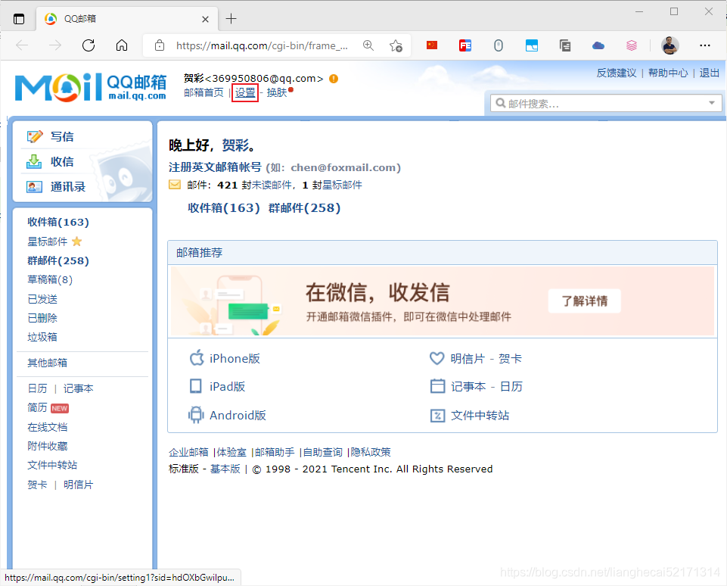Open a new browser tab

tap(231, 19)
